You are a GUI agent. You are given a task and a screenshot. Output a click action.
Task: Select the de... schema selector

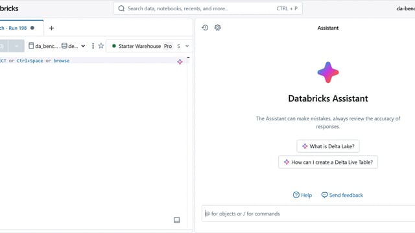(70, 46)
